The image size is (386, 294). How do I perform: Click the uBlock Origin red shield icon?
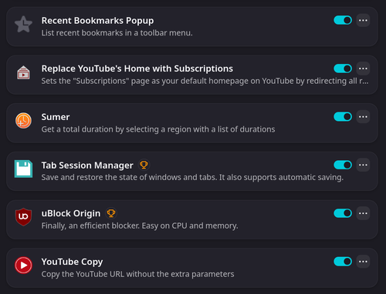point(23,217)
